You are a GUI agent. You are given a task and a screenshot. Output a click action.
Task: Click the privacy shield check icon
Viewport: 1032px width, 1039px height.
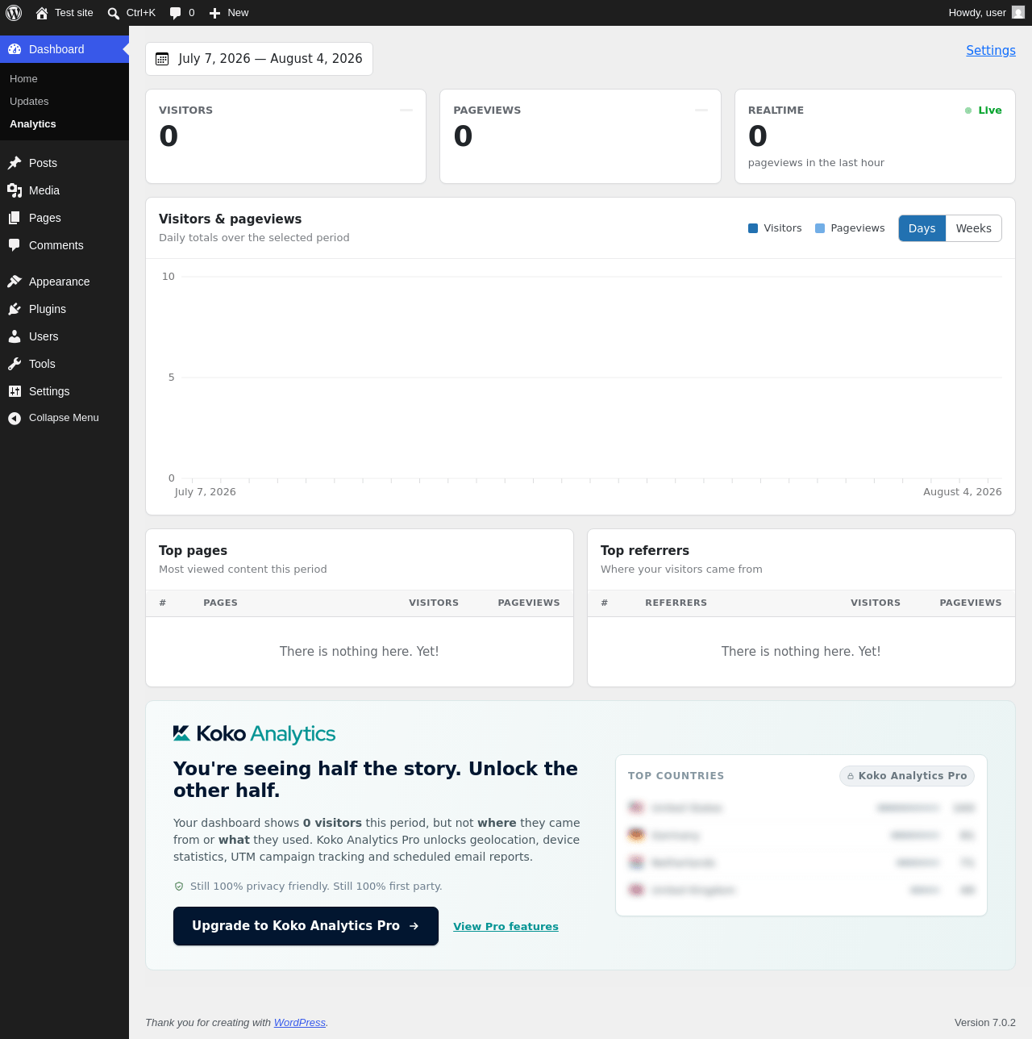pos(179,887)
